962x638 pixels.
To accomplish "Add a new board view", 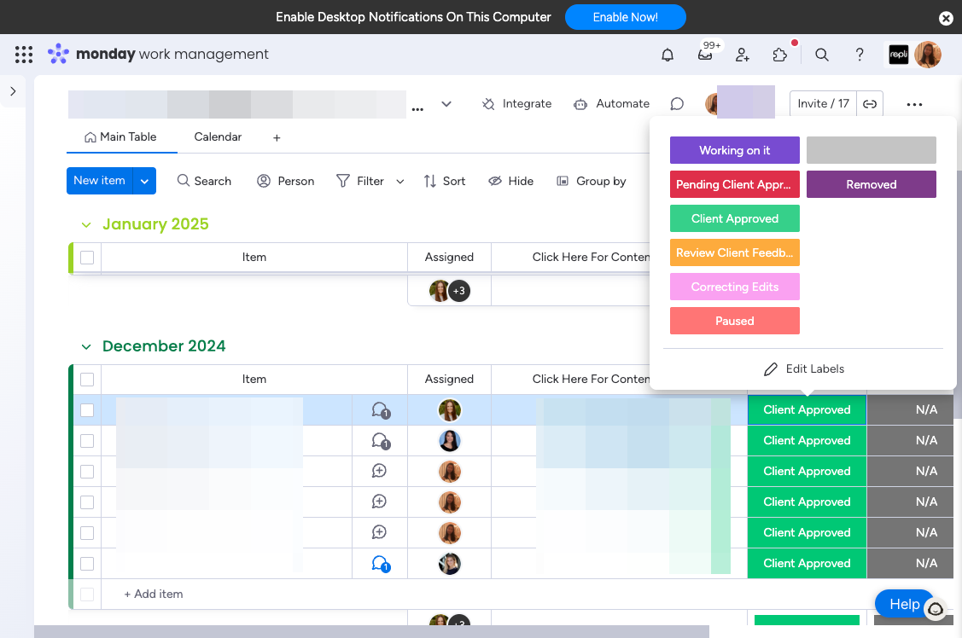I will click(x=277, y=138).
